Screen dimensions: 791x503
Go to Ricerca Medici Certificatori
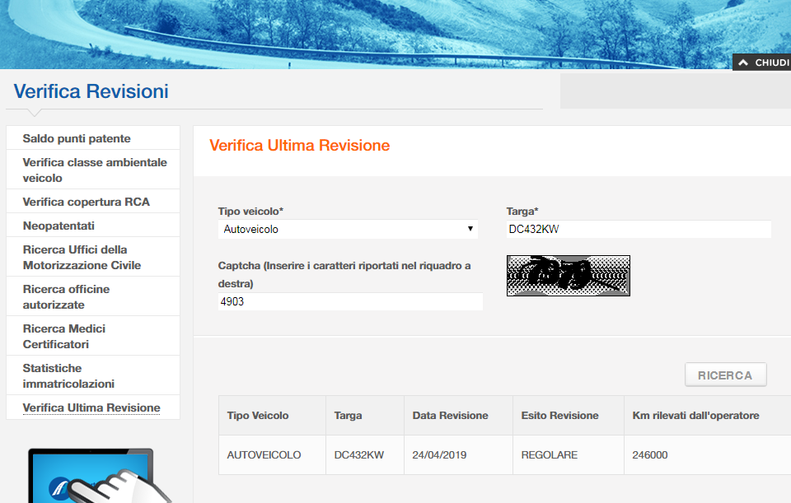63,337
